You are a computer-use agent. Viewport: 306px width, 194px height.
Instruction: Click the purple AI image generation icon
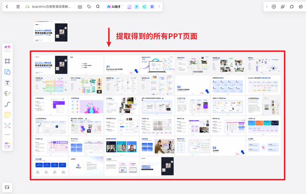click(130, 7)
